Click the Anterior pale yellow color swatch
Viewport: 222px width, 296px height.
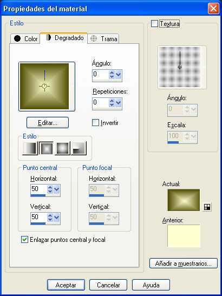184,236
